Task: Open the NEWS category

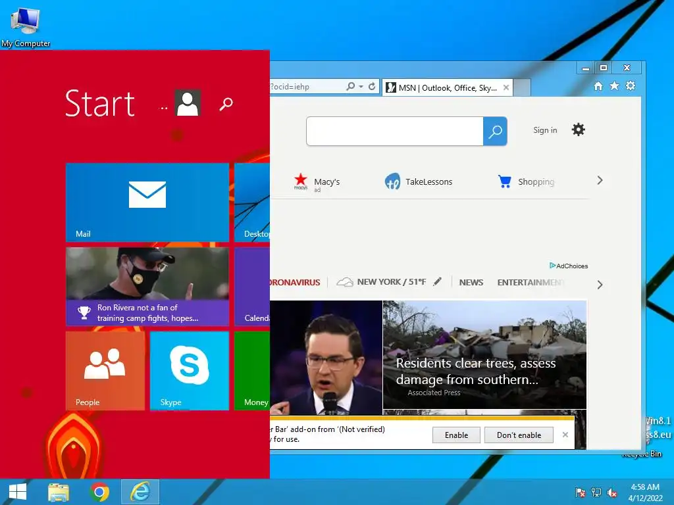Action: coord(471,283)
